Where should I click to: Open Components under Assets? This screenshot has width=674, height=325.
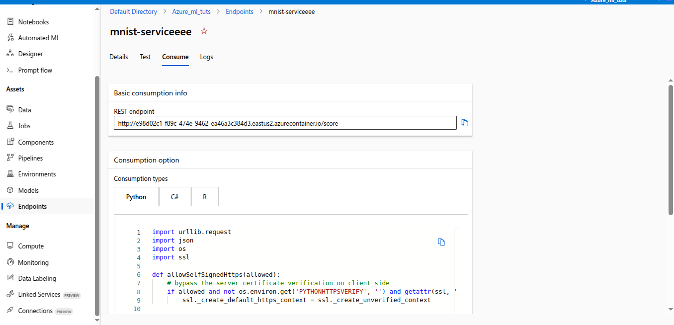pyautogui.click(x=35, y=142)
